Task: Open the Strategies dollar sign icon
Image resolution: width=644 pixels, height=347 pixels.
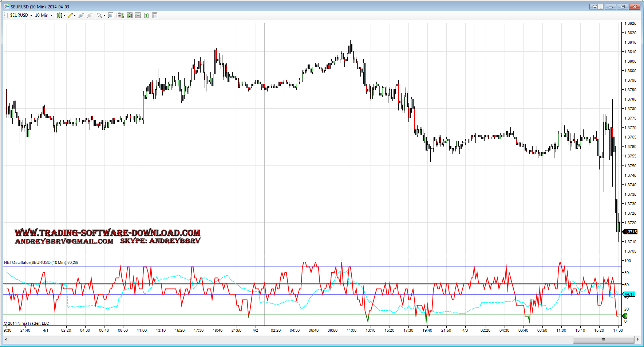Action: point(146,15)
